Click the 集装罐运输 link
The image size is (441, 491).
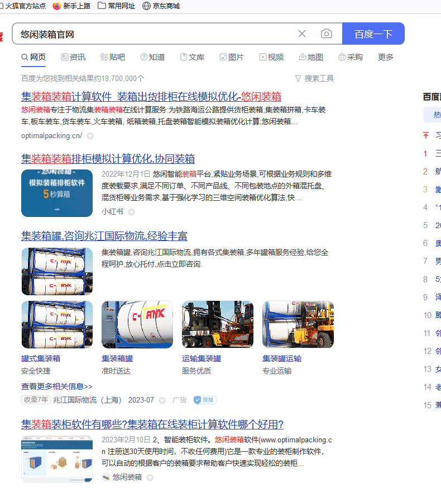pyautogui.click(x=281, y=358)
